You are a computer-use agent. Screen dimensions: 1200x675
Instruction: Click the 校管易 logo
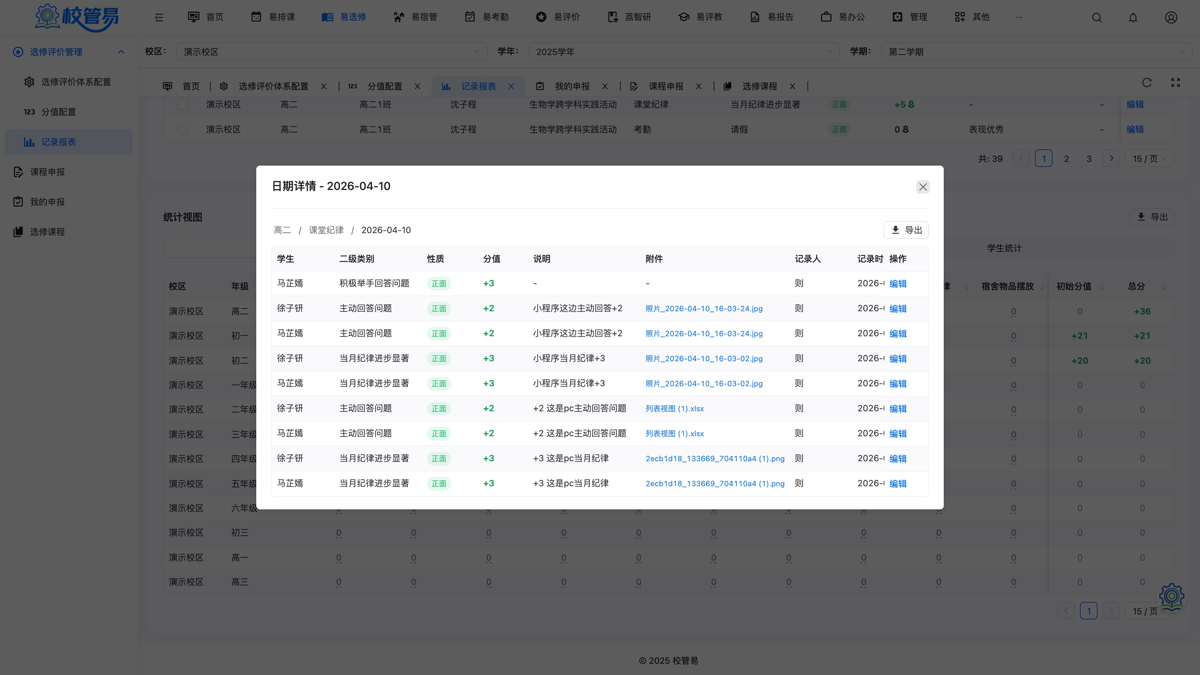[77, 18]
